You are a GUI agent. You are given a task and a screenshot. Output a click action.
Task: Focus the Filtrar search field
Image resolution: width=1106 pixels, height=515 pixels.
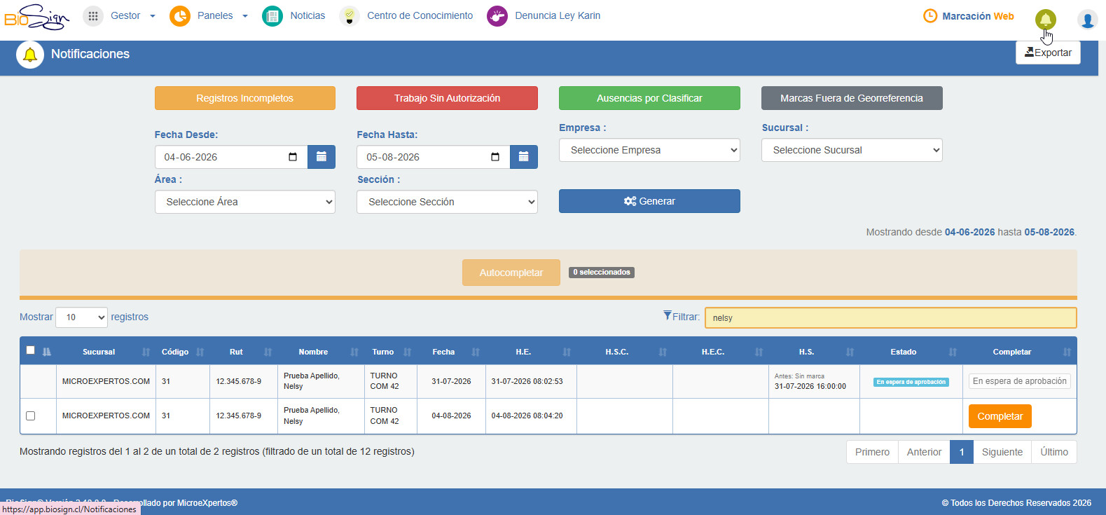point(890,317)
